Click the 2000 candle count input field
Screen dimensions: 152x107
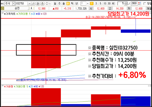pos(134,4)
